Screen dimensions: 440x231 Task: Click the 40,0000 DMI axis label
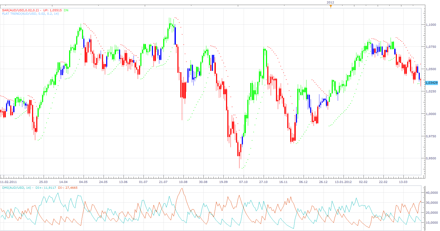432,193
